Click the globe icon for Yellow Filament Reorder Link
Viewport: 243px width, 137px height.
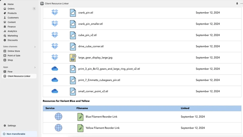click(58, 128)
